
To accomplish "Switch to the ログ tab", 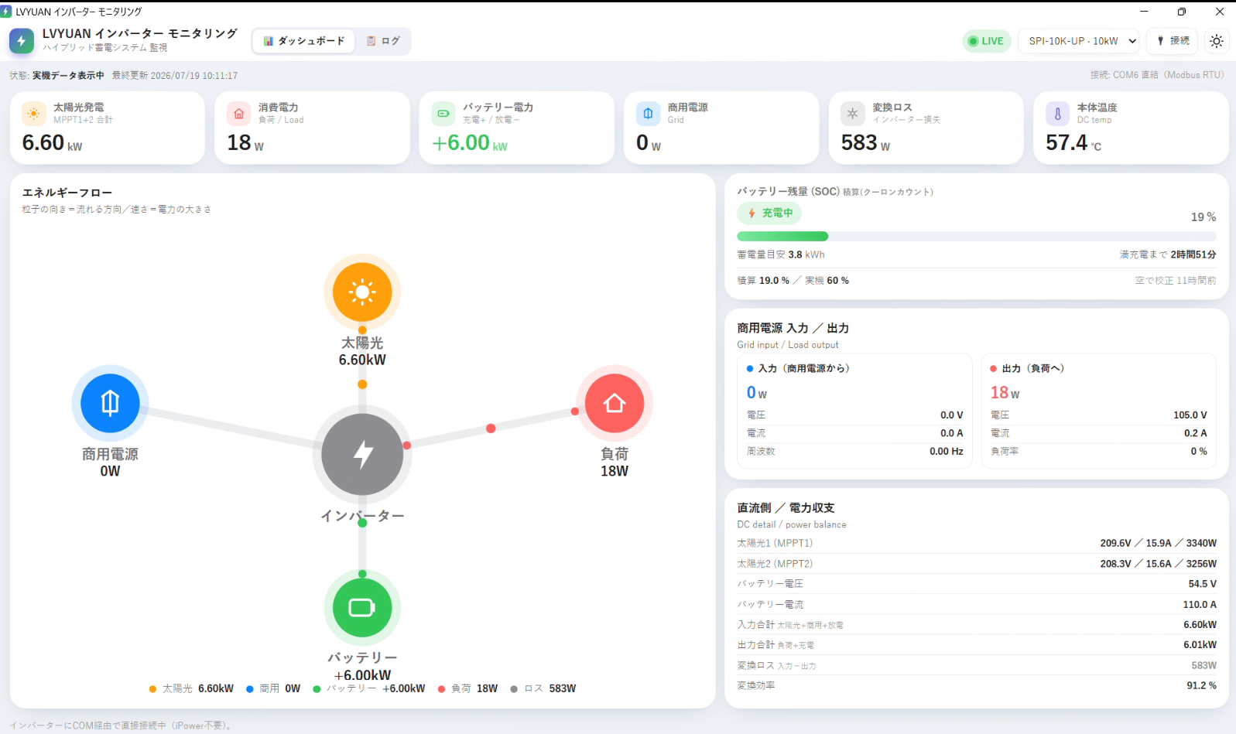I will [383, 41].
